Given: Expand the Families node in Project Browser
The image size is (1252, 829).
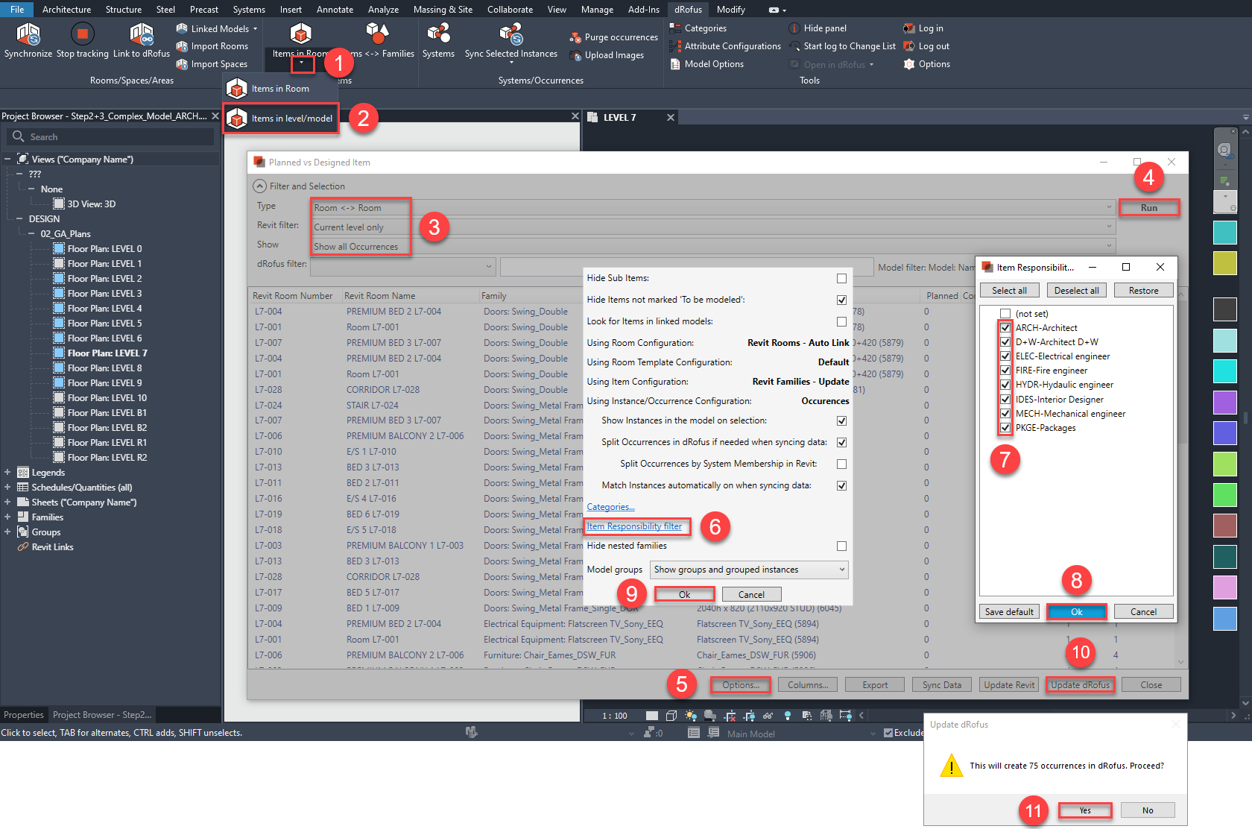Looking at the screenshot, I should pyautogui.click(x=7, y=517).
